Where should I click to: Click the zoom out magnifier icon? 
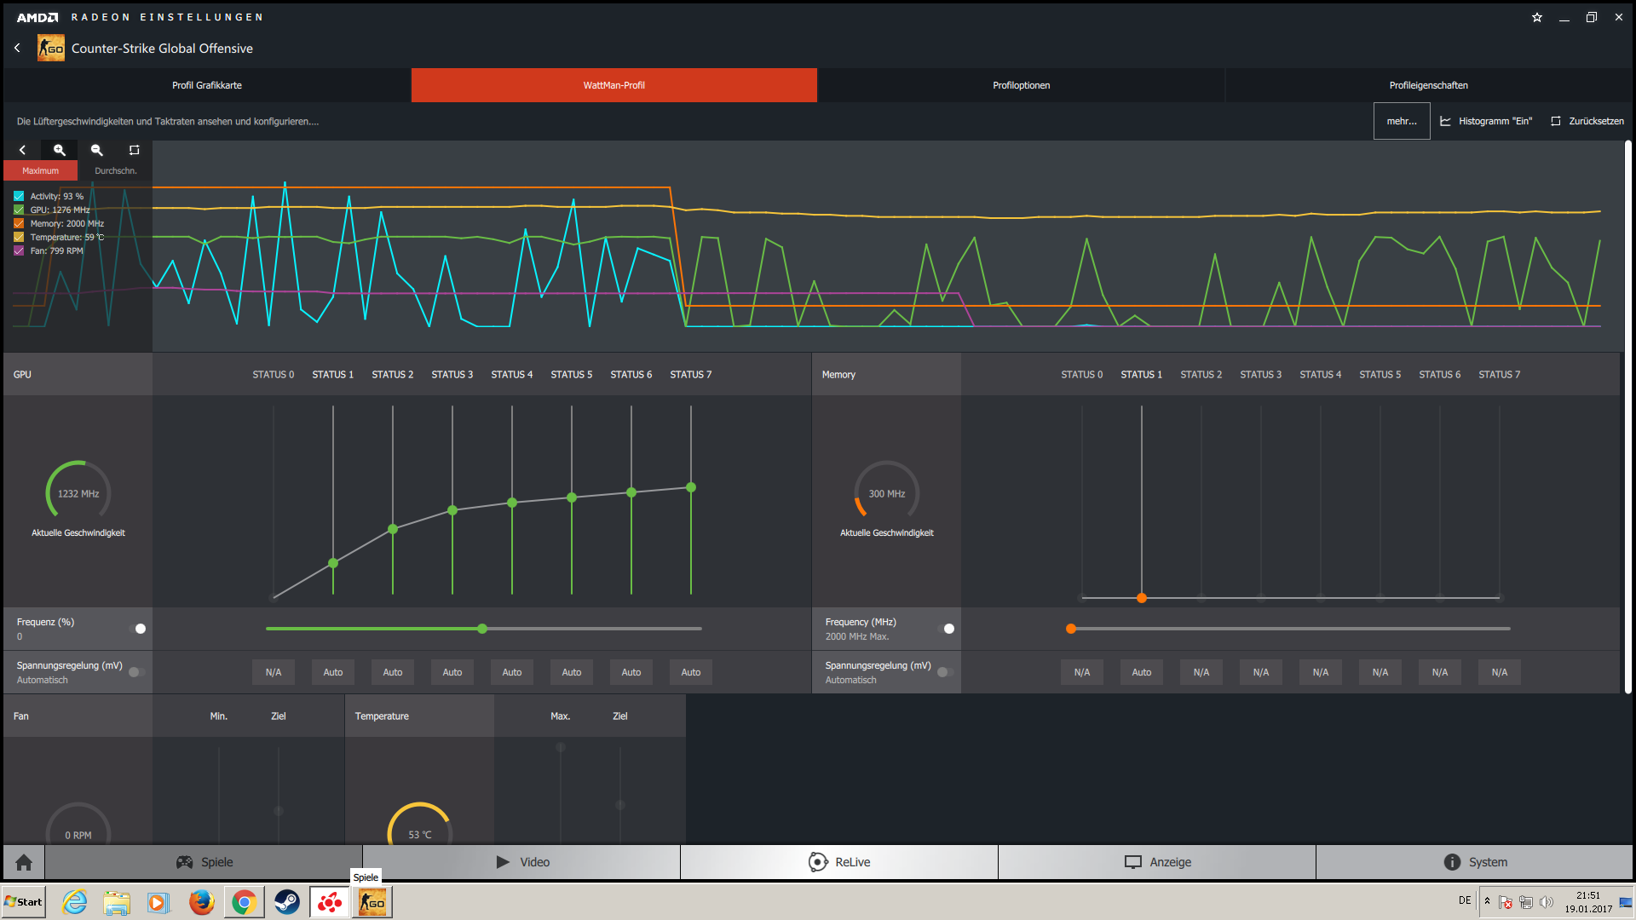[x=97, y=150]
